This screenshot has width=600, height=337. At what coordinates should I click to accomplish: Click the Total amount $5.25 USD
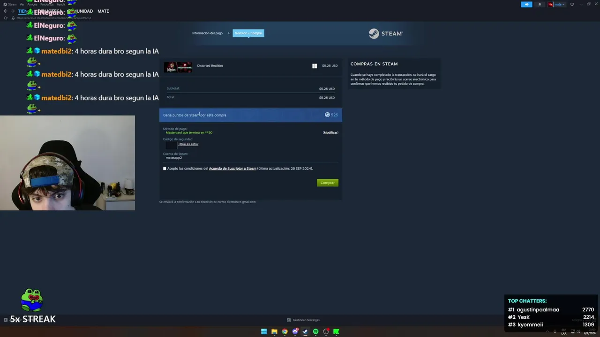327,97
